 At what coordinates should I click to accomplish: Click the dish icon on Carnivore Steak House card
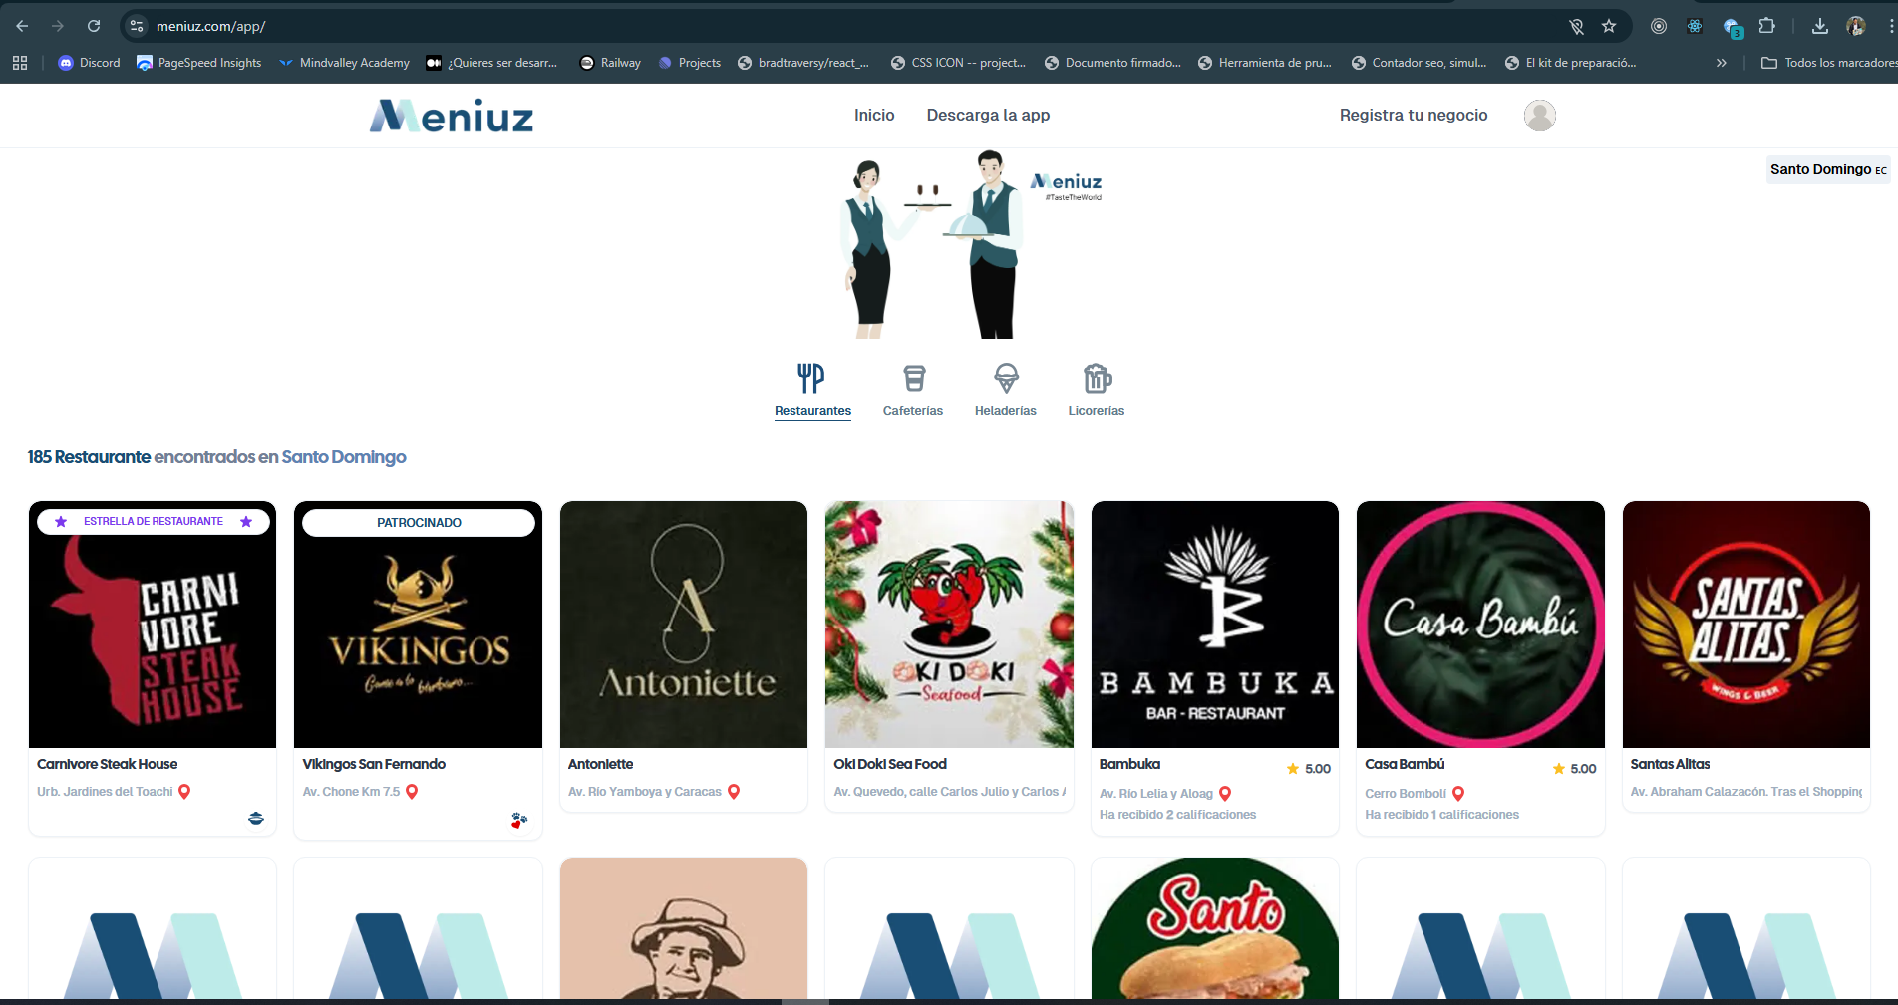click(256, 818)
